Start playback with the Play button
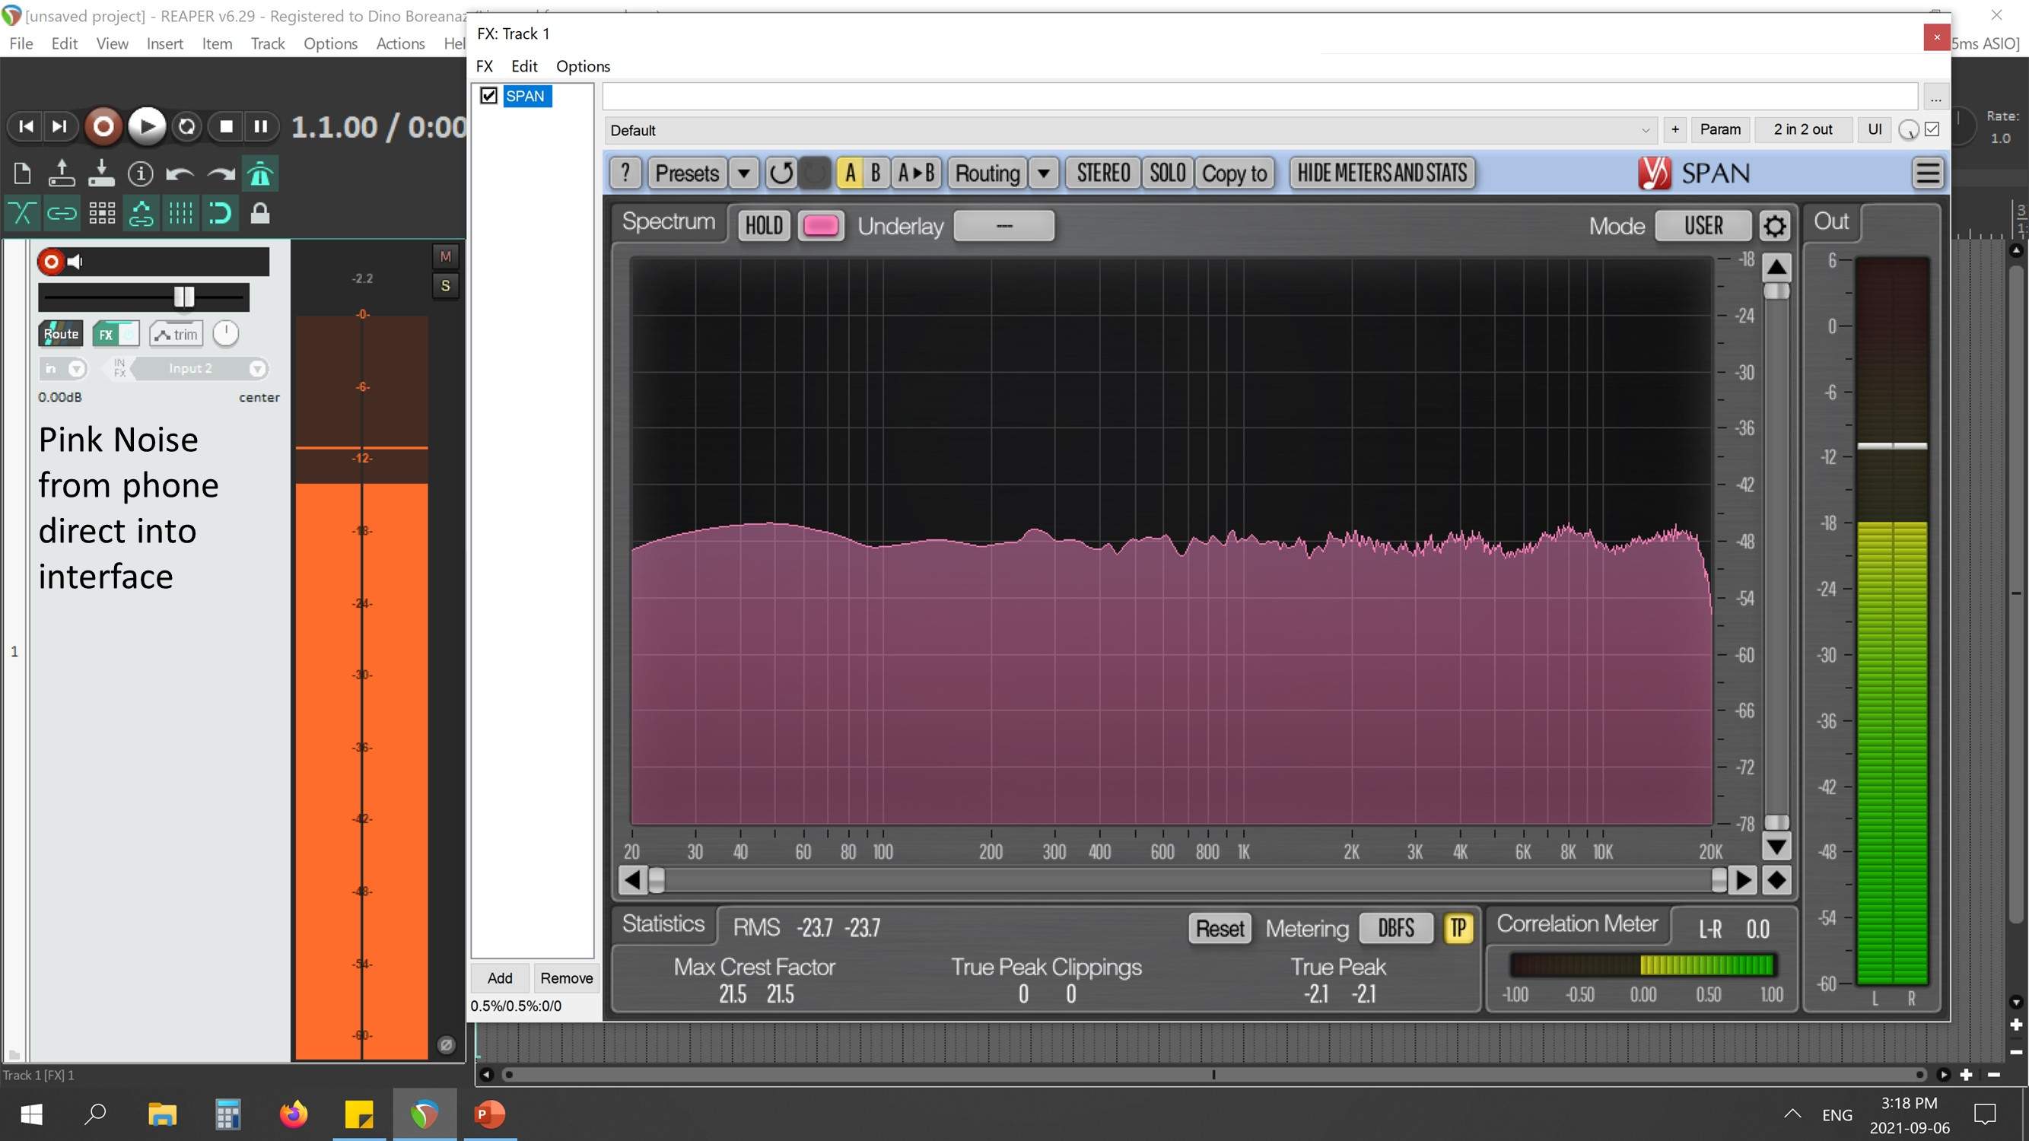Viewport: 2029px width, 1141px height. point(147,126)
